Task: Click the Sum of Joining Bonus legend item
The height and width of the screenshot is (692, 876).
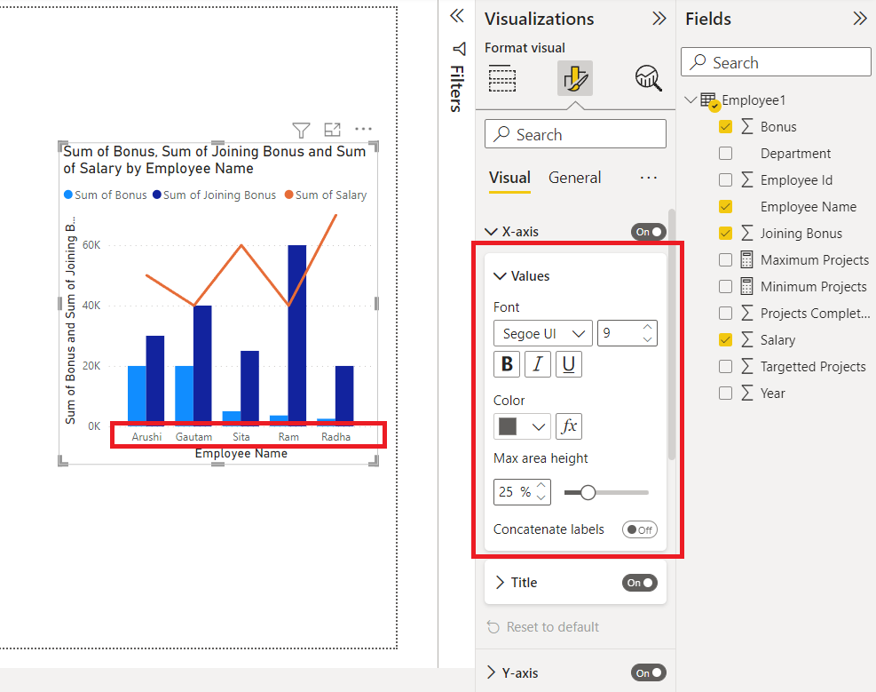Action: 214,195
